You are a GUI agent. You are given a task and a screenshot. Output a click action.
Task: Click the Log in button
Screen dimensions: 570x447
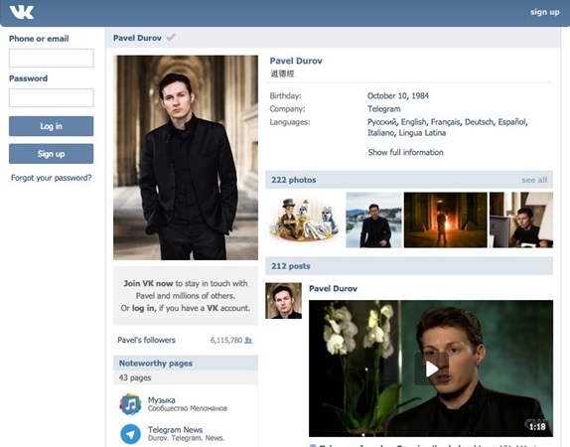tap(52, 126)
